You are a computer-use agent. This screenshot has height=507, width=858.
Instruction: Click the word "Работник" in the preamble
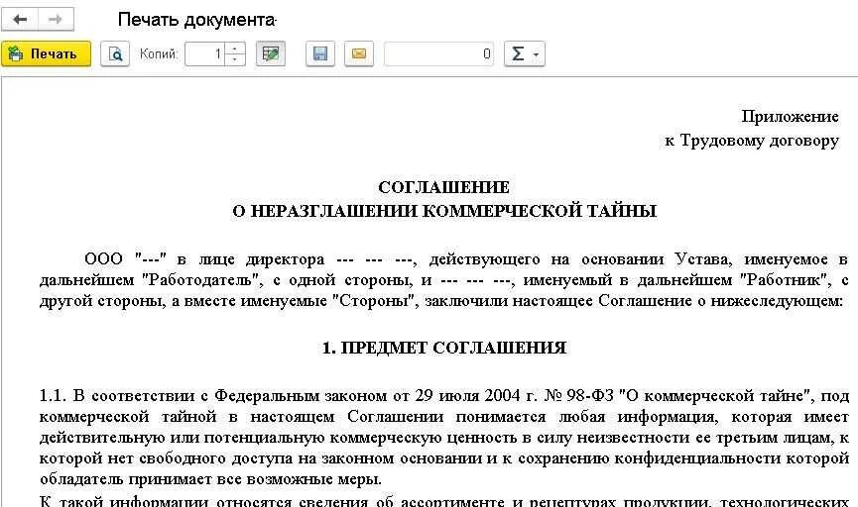coord(784,280)
